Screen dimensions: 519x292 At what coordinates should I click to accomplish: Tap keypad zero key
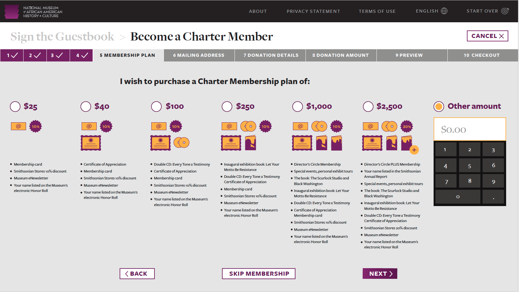pos(458,197)
